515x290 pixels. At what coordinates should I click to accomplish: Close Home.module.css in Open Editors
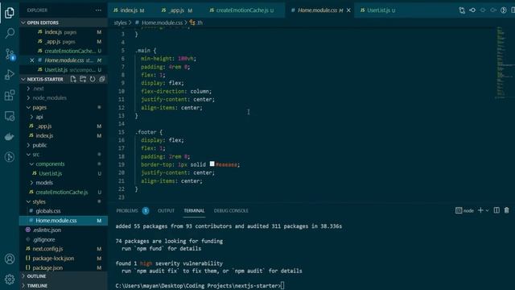click(32, 60)
